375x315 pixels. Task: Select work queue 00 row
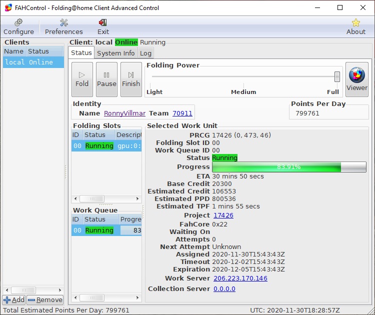click(106, 230)
